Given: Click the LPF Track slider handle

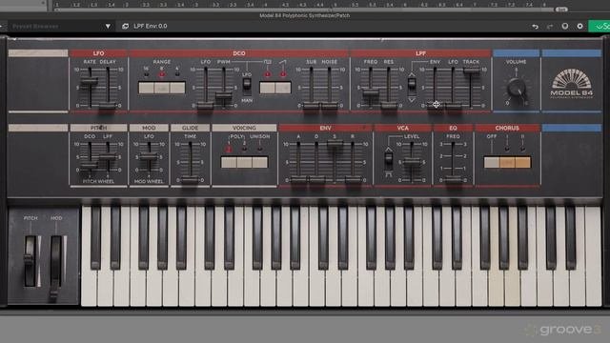Looking at the screenshot, I should [x=471, y=71].
